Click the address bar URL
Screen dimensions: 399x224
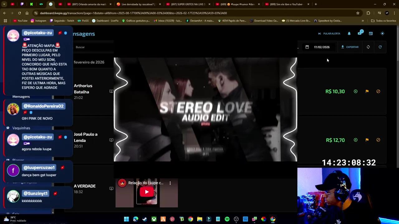133,13
